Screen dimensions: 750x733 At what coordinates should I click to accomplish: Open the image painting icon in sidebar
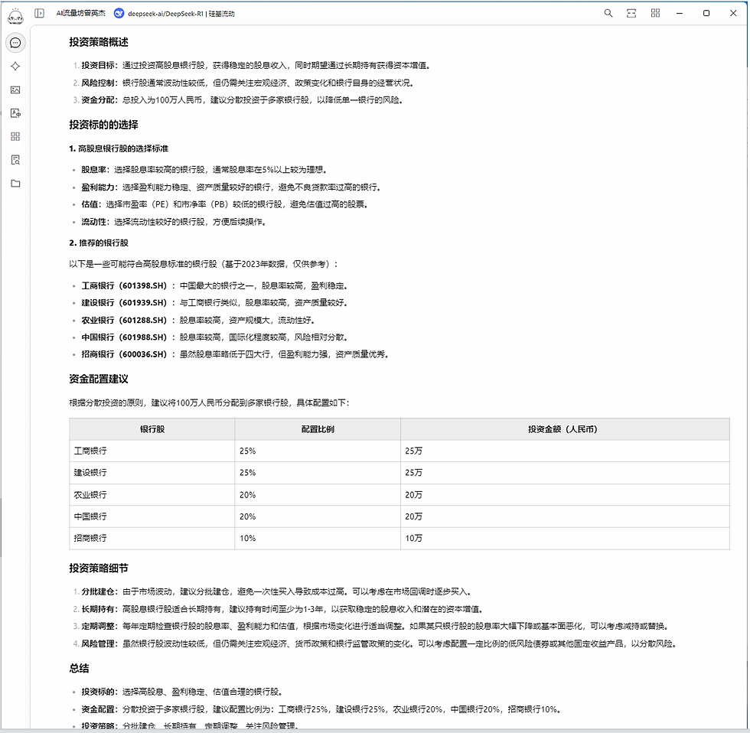[15, 90]
